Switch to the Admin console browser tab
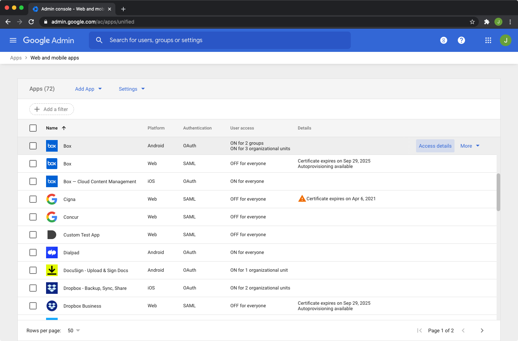The height and width of the screenshot is (341, 518). 72,9
